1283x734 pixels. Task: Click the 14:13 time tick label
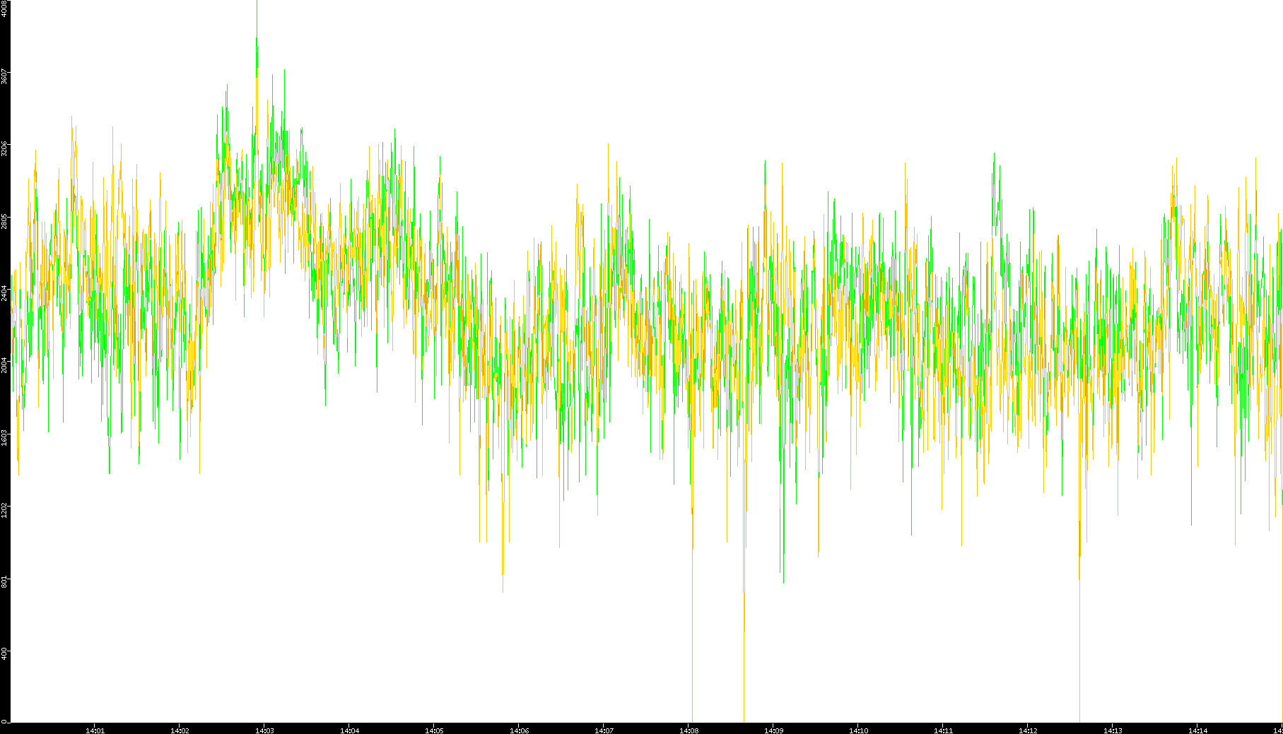point(1113,730)
